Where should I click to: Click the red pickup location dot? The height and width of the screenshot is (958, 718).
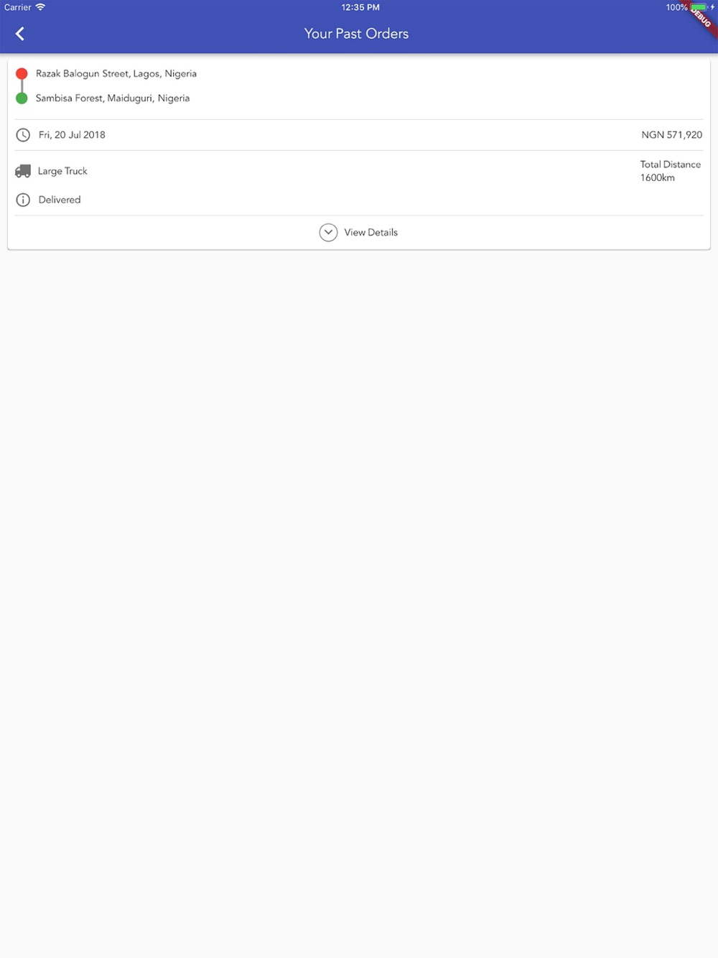(x=22, y=73)
